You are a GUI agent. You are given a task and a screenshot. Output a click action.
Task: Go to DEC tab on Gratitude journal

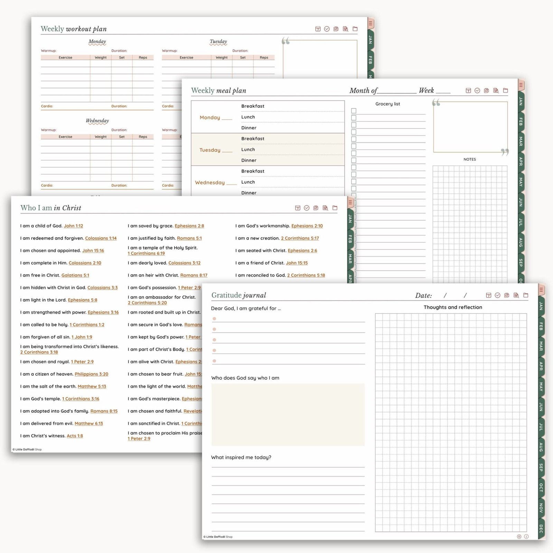coord(541,528)
